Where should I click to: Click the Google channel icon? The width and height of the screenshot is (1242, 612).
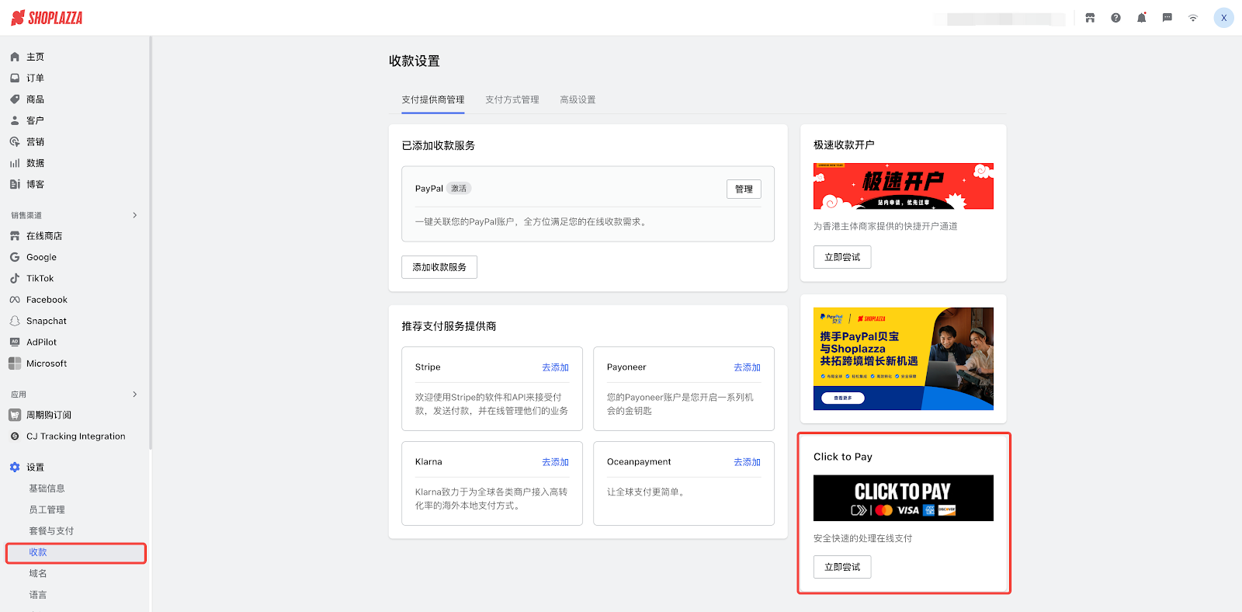(x=15, y=257)
